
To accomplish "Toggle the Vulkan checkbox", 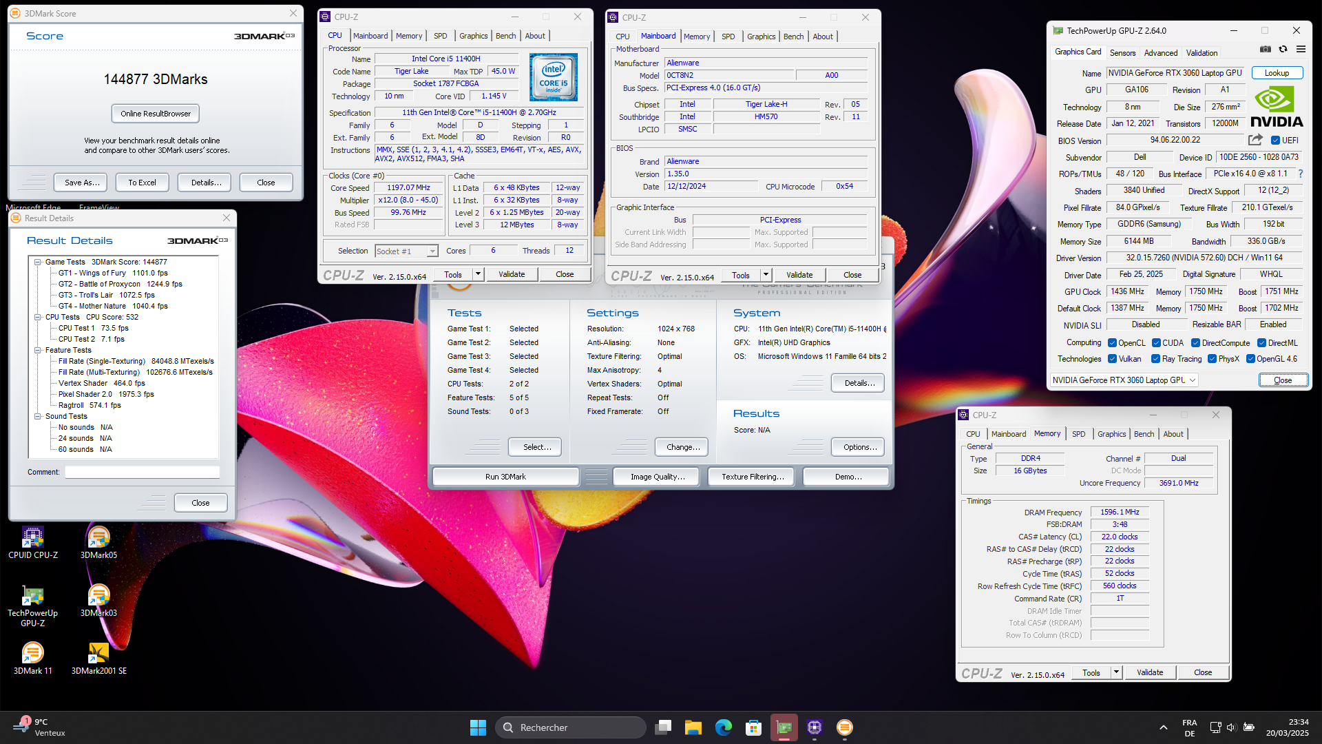I will [x=1112, y=359].
